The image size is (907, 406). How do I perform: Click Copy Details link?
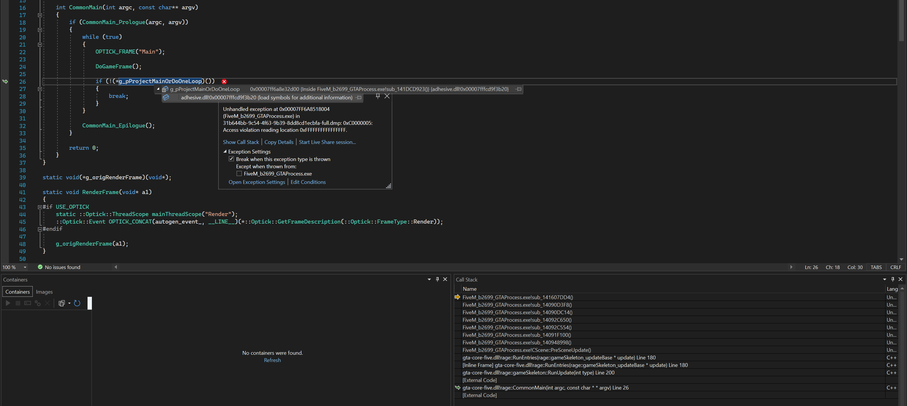(279, 142)
